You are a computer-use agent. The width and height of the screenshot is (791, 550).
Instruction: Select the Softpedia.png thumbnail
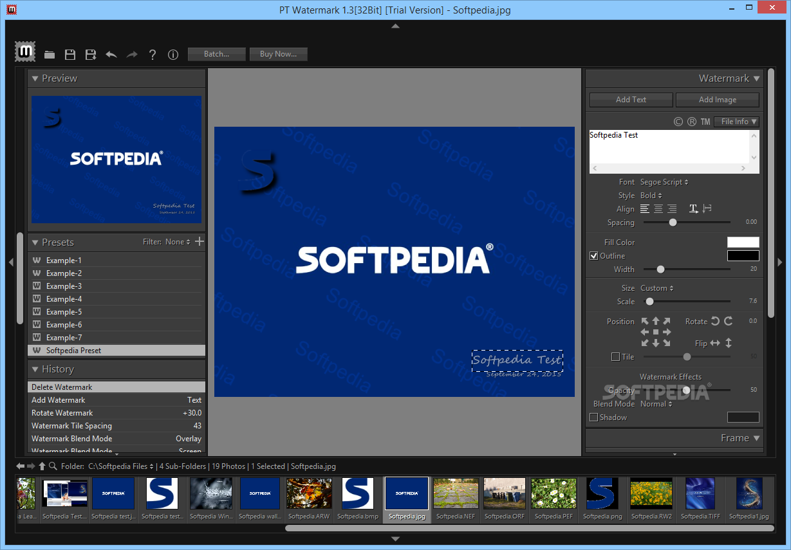(602, 499)
